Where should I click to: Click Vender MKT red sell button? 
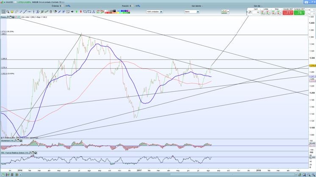(x=288, y=13)
